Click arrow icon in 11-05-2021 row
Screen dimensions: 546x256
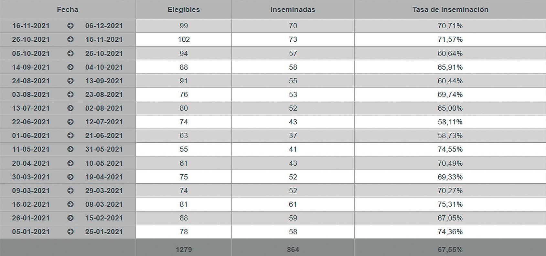click(70, 149)
